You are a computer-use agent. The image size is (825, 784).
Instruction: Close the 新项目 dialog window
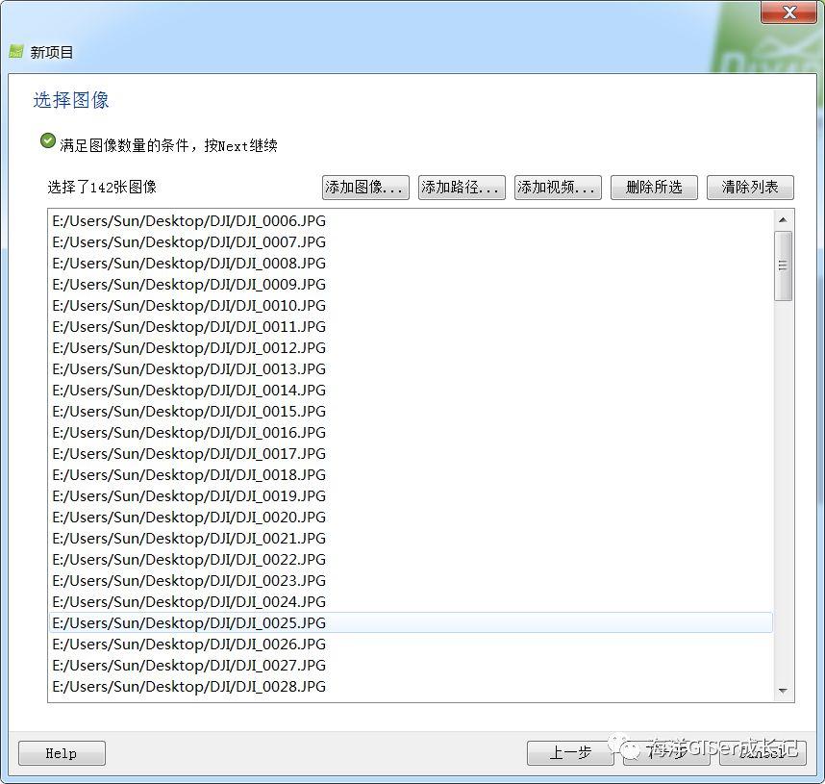tap(790, 13)
